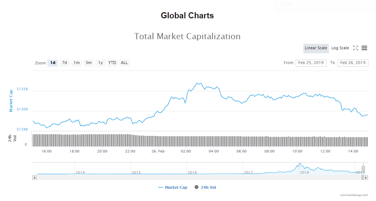Choose the YTD zoom option

point(112,63)
